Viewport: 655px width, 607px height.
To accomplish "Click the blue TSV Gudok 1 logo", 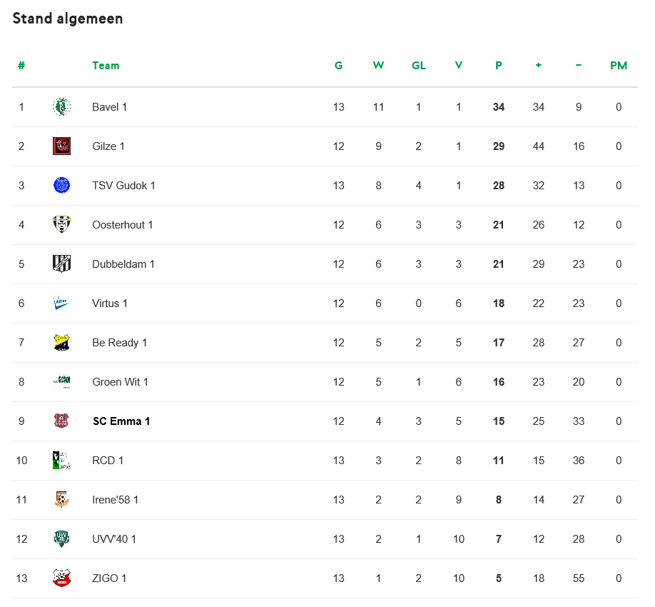I will 61,185.
